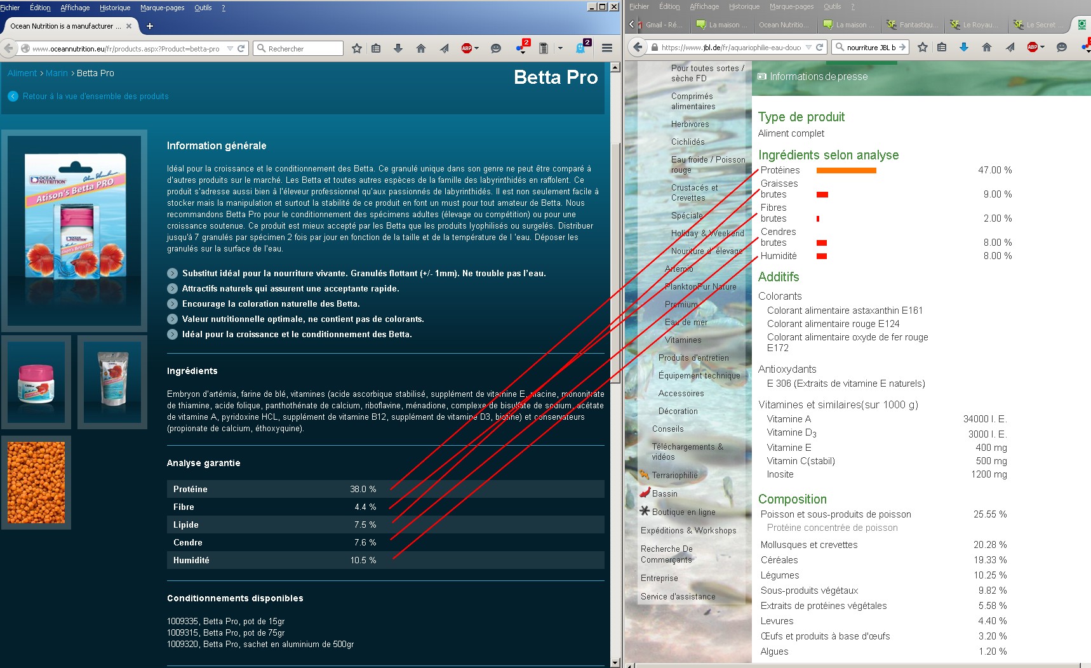Open 'Informations de presse' link
Image resolution: width=1091 pixels, height=668 pixels.
pos(819,76)
